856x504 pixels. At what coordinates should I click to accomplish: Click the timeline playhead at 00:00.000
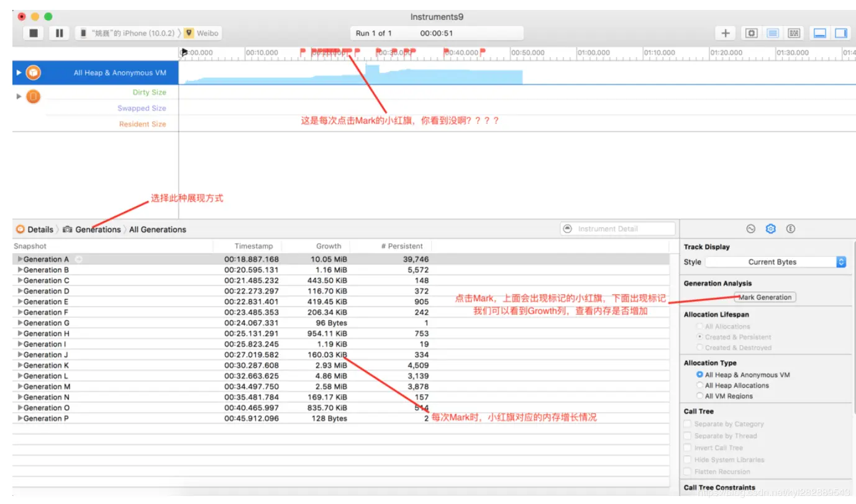pos(184,53)
